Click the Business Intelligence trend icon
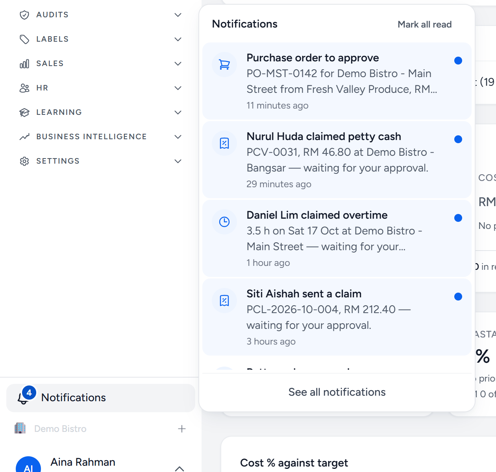This screenshot has width=496, height=472. 24,137
